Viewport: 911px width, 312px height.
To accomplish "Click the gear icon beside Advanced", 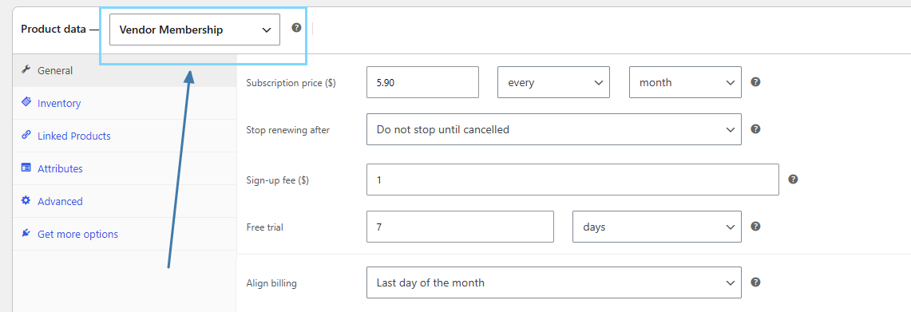I will tap(26, 200).
